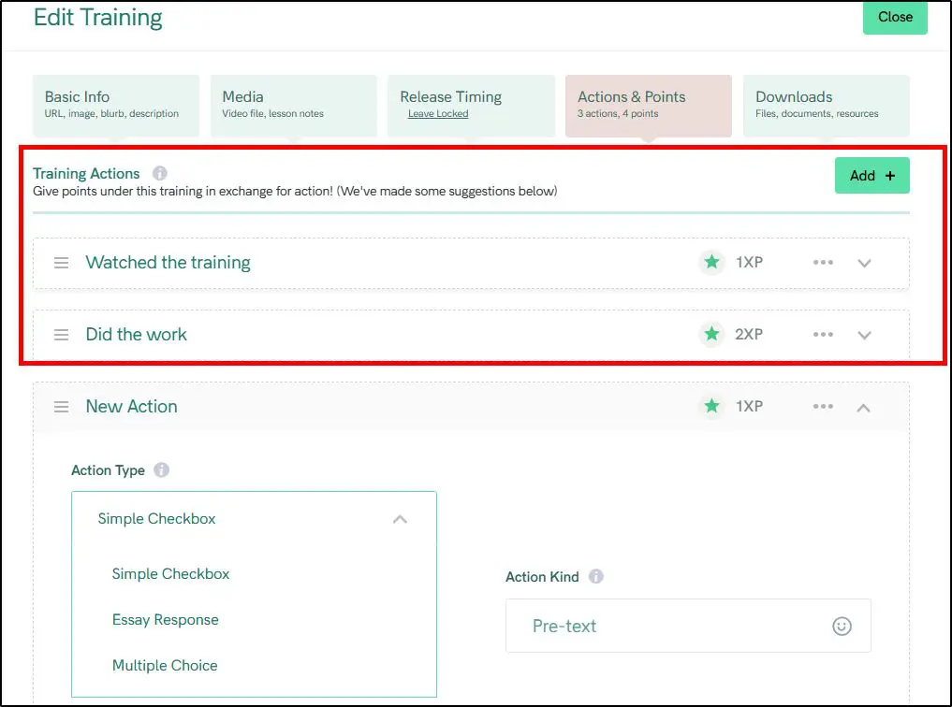Screen dimensions: 952x707
Task: Click drag handle on Watched the training
Action: (61, 263)
